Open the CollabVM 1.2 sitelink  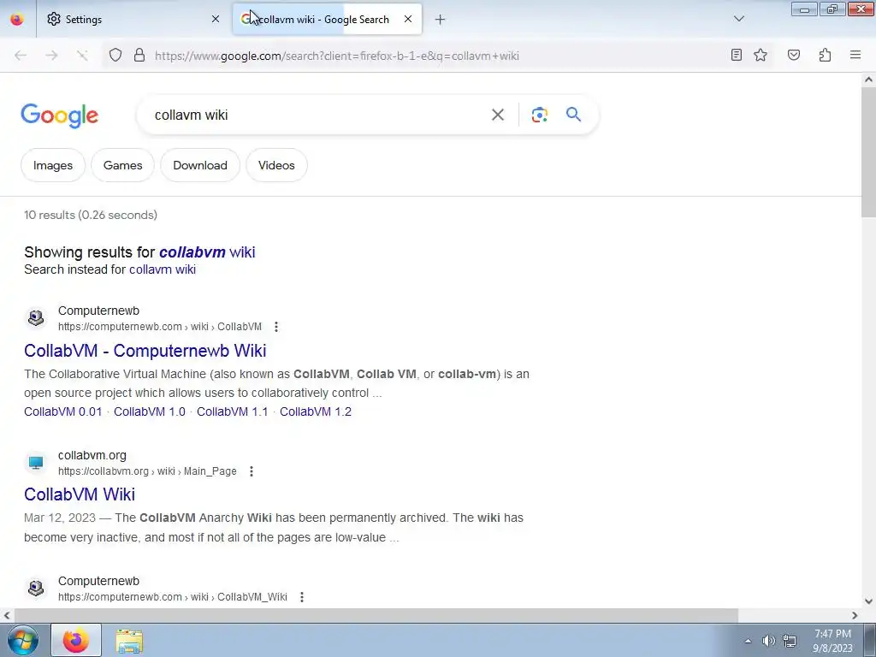point(316,411)
